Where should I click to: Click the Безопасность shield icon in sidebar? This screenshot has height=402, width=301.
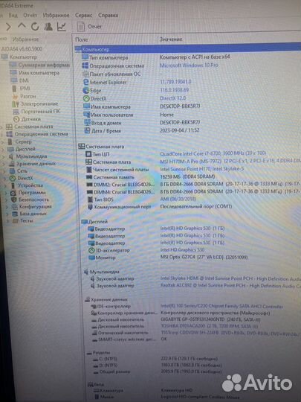(x=14, y=200)
